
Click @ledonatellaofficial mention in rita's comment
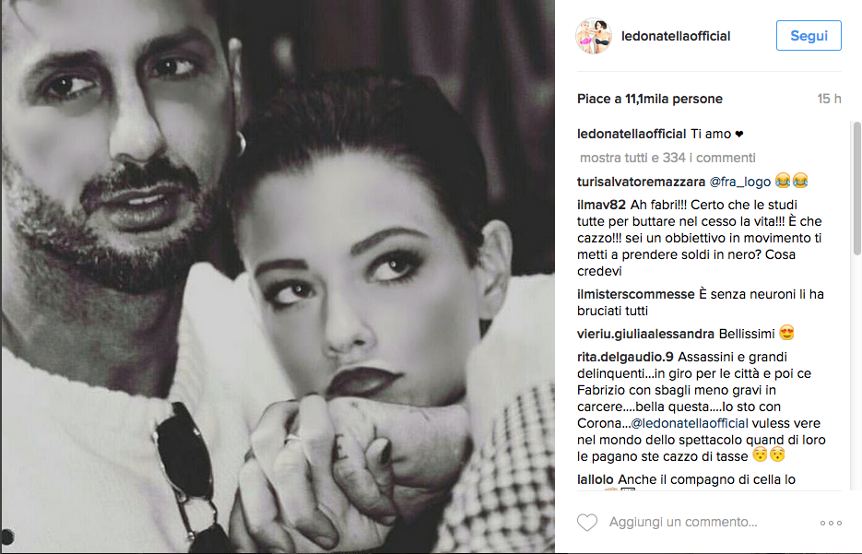[690, 424]
